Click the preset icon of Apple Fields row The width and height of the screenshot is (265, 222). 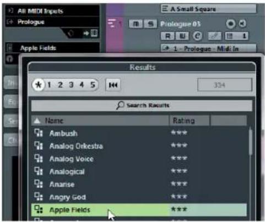pos(39,209)
